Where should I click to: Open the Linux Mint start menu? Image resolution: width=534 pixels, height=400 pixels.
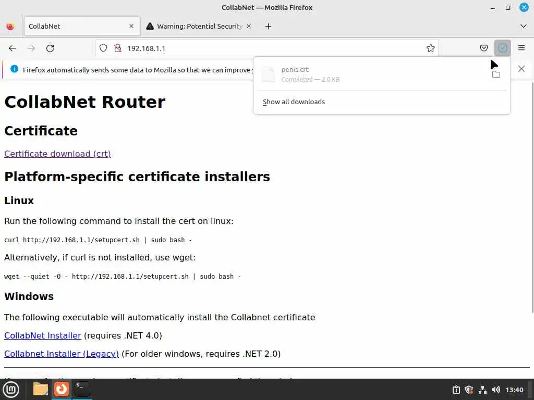(x=11, y=390)
